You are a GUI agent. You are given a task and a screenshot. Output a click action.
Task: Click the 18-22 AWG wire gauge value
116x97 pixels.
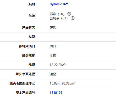(58, 65)
